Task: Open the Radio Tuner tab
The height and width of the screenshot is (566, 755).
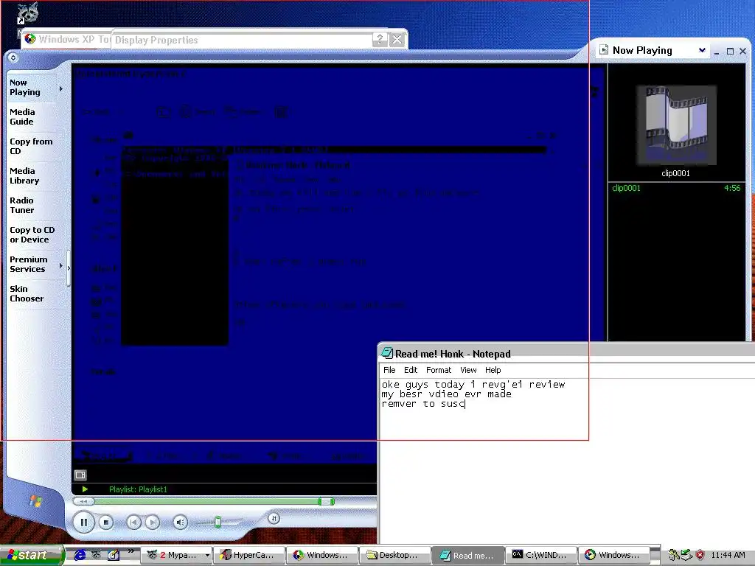Action: coord(31,206)
